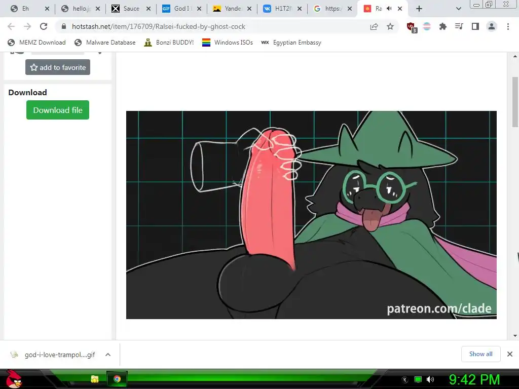Open the Bonzi BUDDY! bookmark
Viewport: 519px width, 389px height.
coord(169,43)
